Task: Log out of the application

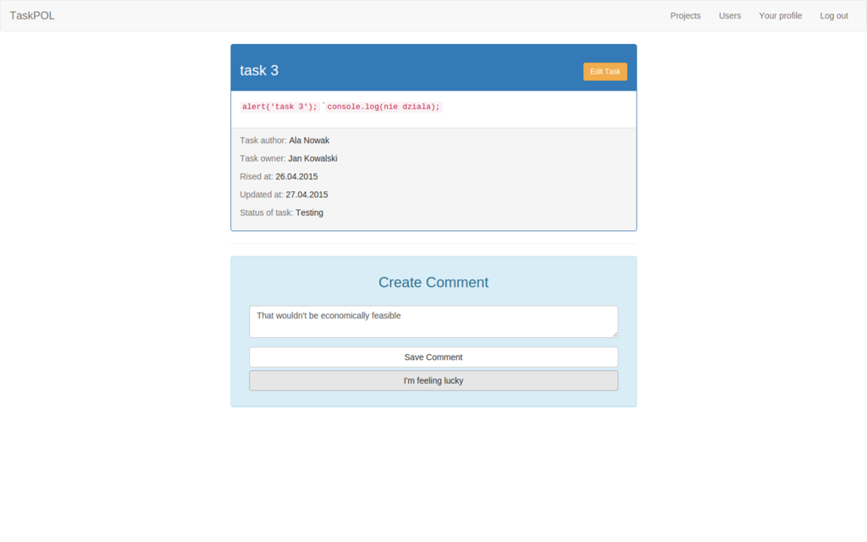Action: (833, 15)
